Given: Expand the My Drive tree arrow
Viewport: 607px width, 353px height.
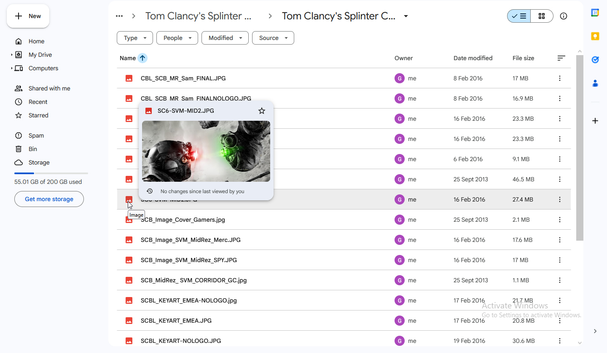Looking at the screenshot, I should (x=12, y=55).
